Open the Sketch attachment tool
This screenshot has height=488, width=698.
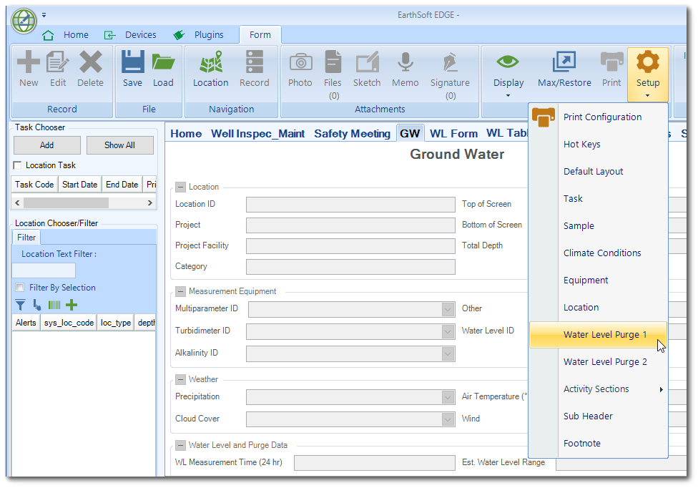pyautogui.click(x=367, y=68)
